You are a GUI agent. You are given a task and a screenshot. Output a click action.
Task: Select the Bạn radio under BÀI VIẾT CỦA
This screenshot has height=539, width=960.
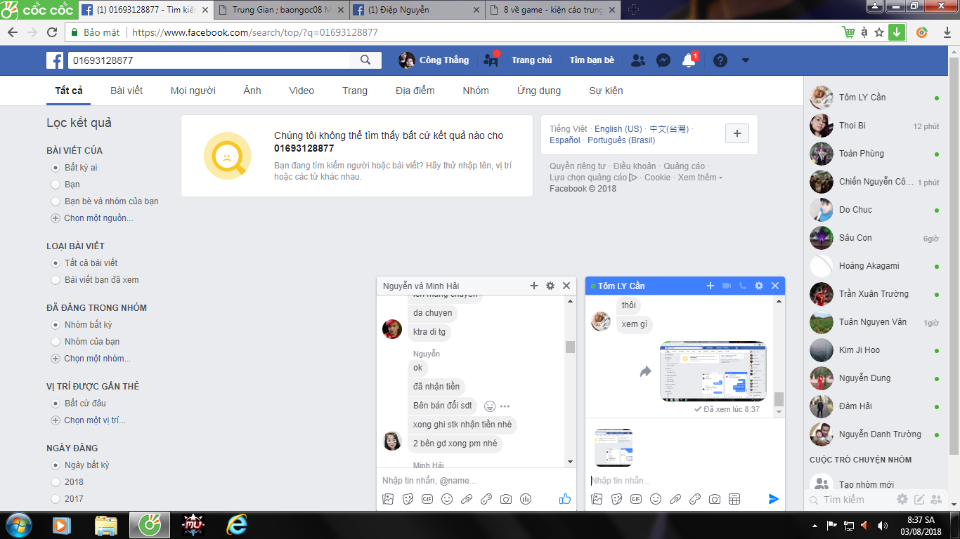click(54, 185)
